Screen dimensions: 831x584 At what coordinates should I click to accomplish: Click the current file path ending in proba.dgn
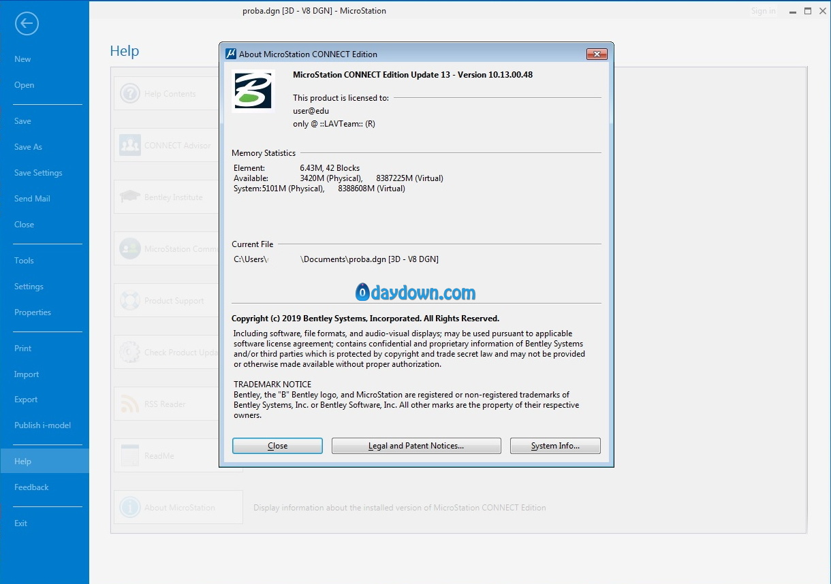[336, 259]
